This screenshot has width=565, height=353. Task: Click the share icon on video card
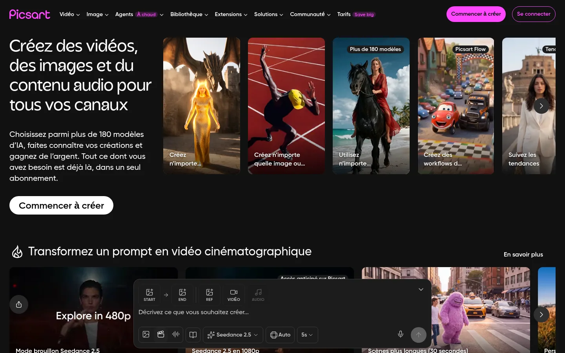19,304
